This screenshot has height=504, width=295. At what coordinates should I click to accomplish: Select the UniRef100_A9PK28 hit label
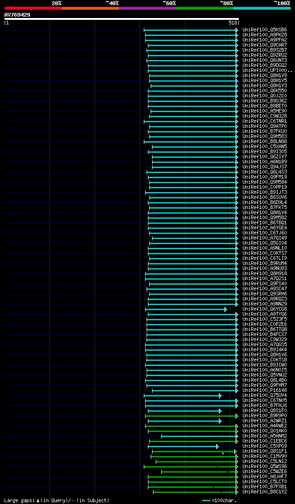click(265, 35)
